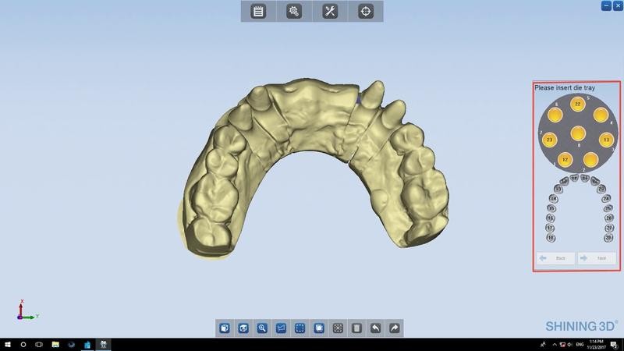This screenshot has height=351, width=624.
Task: Click the Next button
Action: tap(597, 258)
